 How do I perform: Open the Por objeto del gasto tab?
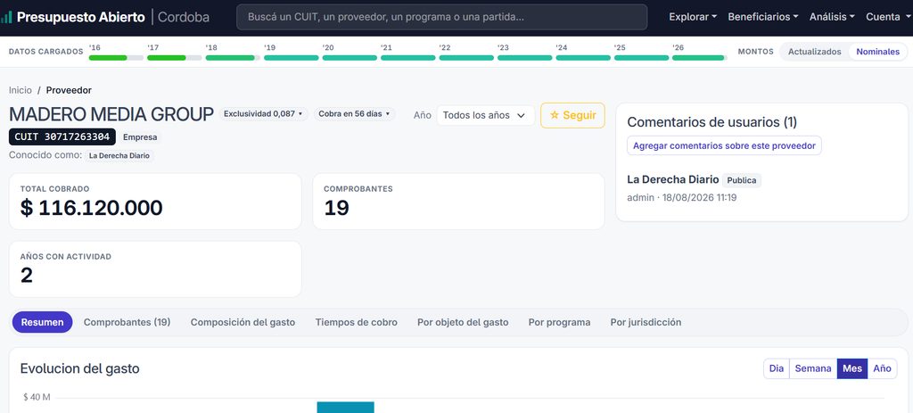(x=463, y=322)
